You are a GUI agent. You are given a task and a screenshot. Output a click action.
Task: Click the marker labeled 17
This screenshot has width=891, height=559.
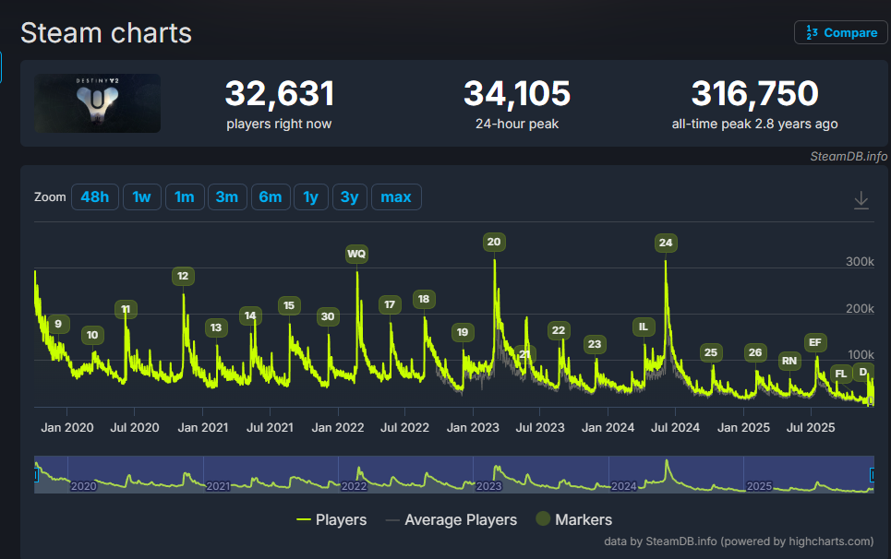coord(390,304)
